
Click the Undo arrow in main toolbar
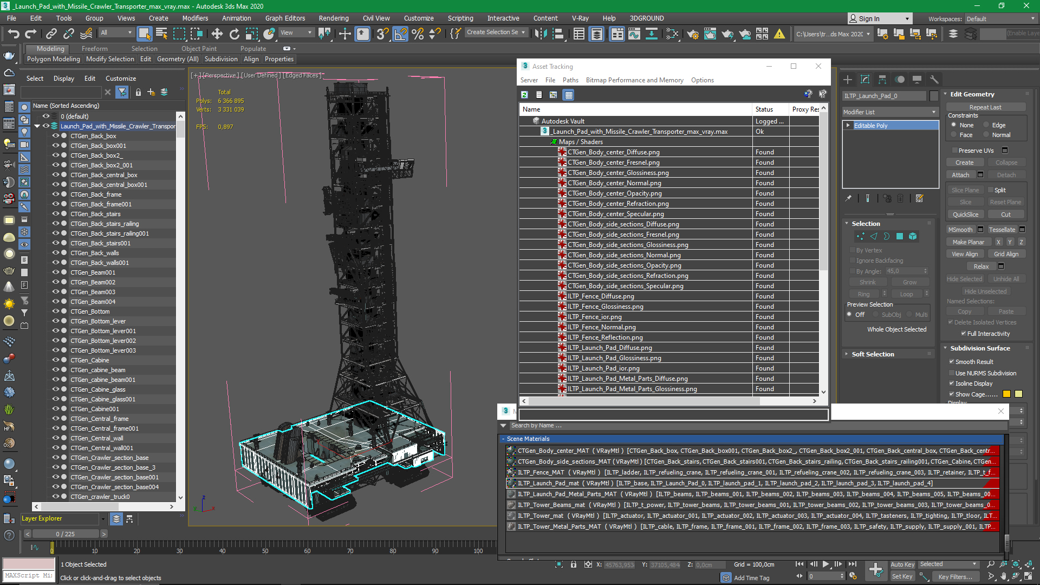(14, 34)
